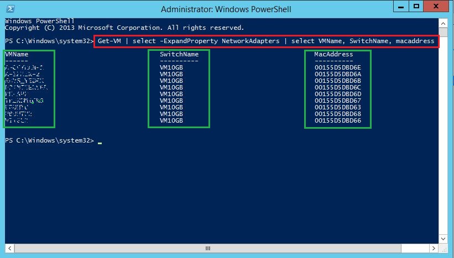Click the 'MacAddress' column header
The height and width of the screenshot is (258, 454).
[x=333, y=54]
